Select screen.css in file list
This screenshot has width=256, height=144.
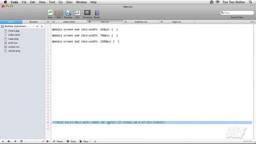14,47
